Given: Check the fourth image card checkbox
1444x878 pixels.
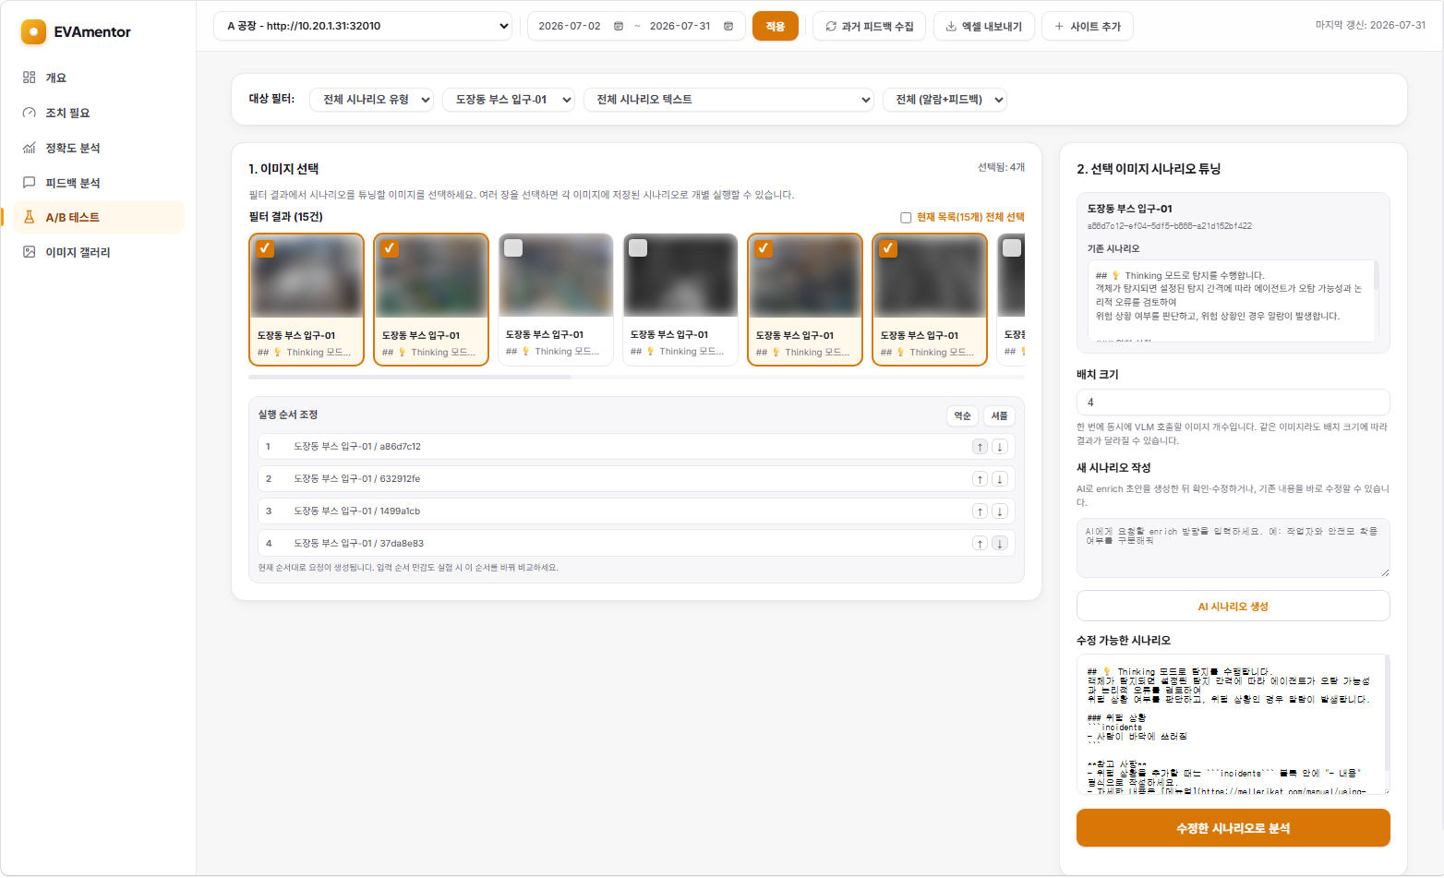Looking at the screenshot, I should [638, 248].
